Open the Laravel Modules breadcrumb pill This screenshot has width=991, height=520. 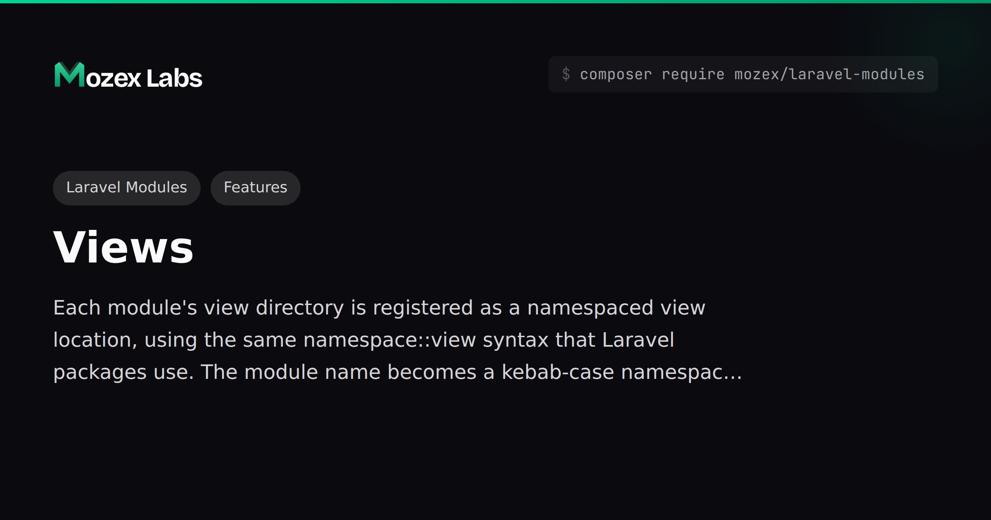point(127,188)
